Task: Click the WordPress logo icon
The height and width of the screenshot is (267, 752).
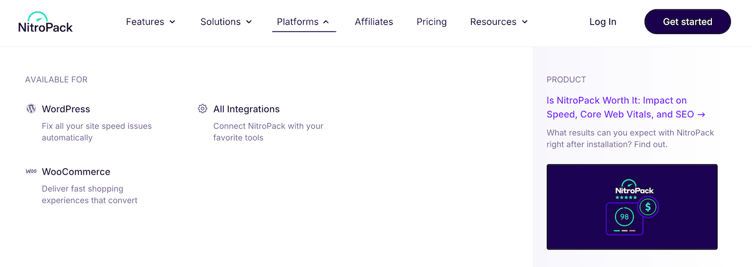Action: point(31,109)
